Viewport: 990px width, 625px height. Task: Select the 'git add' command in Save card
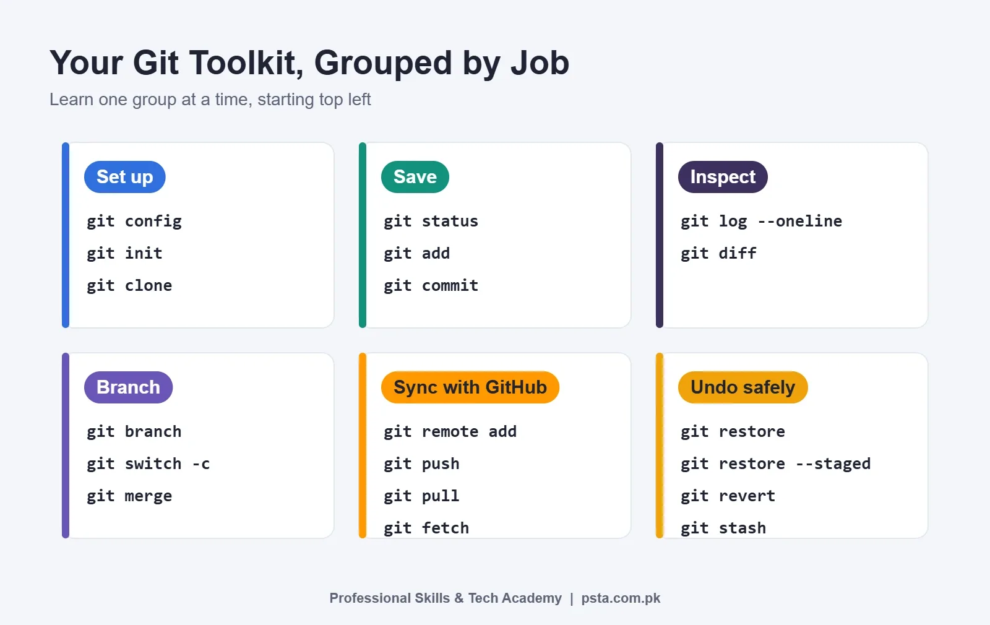pyautogui.click(x=416, y=254)
